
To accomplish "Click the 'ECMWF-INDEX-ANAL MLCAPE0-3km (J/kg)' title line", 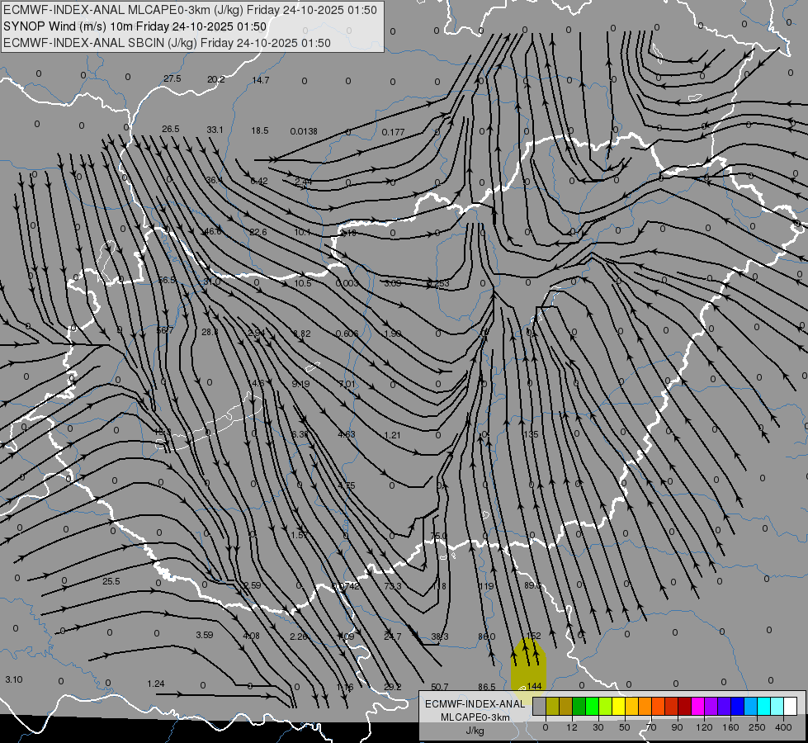I will point(190,10).
